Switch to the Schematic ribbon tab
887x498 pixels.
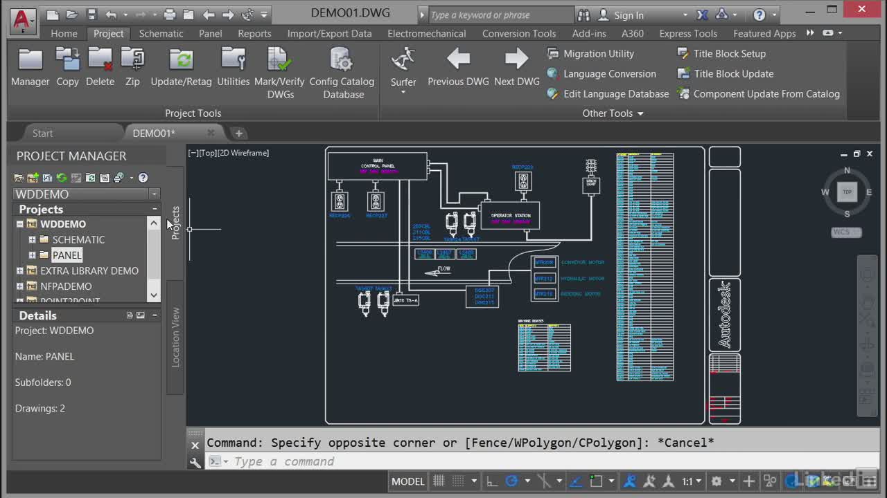pos(161,33)
